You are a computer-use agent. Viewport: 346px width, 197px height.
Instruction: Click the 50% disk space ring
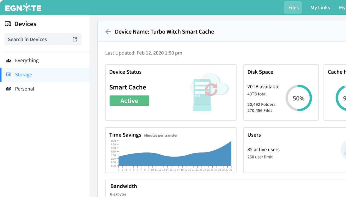[x=299, y=98]
